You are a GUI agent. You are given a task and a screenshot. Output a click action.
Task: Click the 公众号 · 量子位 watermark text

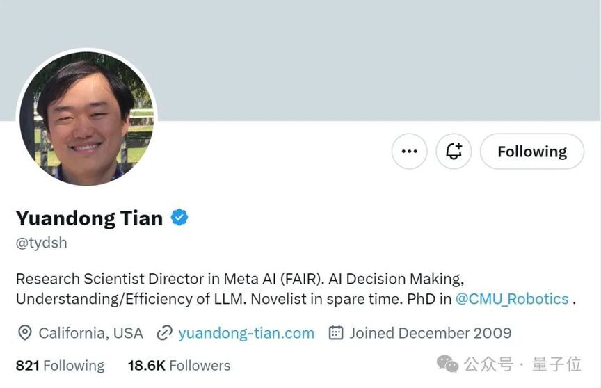pyautogui.click(x=523, y=364)
